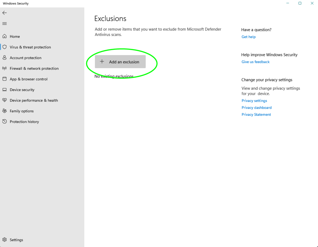
Task: Open the Privacy settings link
Action: point(254,101)
